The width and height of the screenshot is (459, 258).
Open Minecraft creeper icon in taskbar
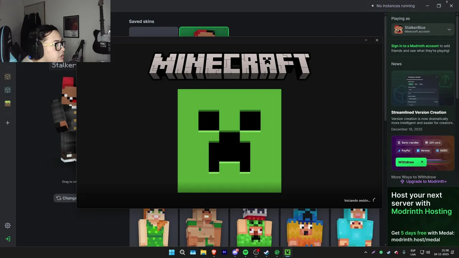287,252
